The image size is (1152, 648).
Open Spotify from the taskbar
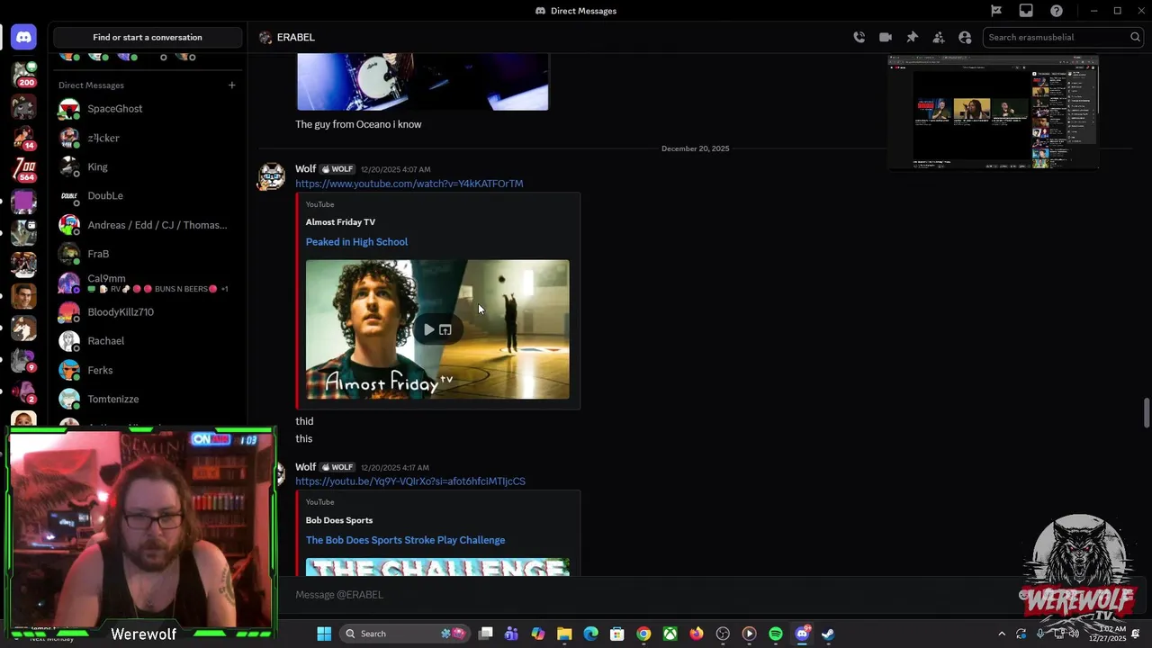776,634
